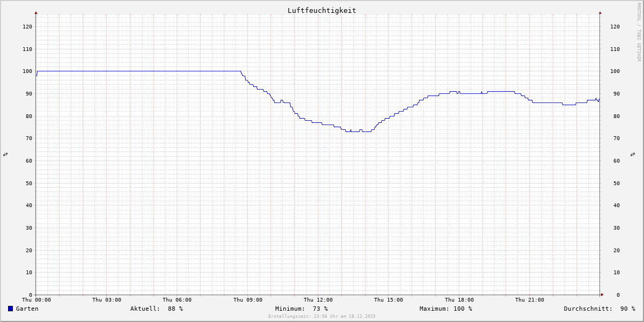Click the Thu 18:00 time label
Screen dimensions: 644x322
click(459, 300)
